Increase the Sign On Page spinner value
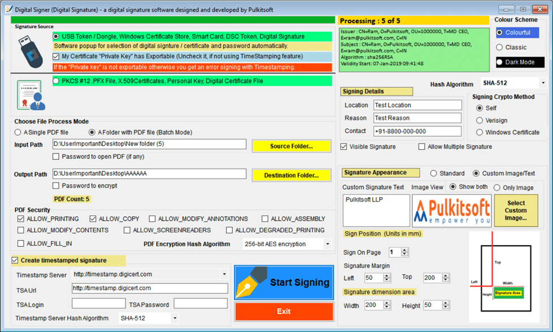The width and height of the screenshot is (553, 332). pyautogui.click(x=404, y=250)
